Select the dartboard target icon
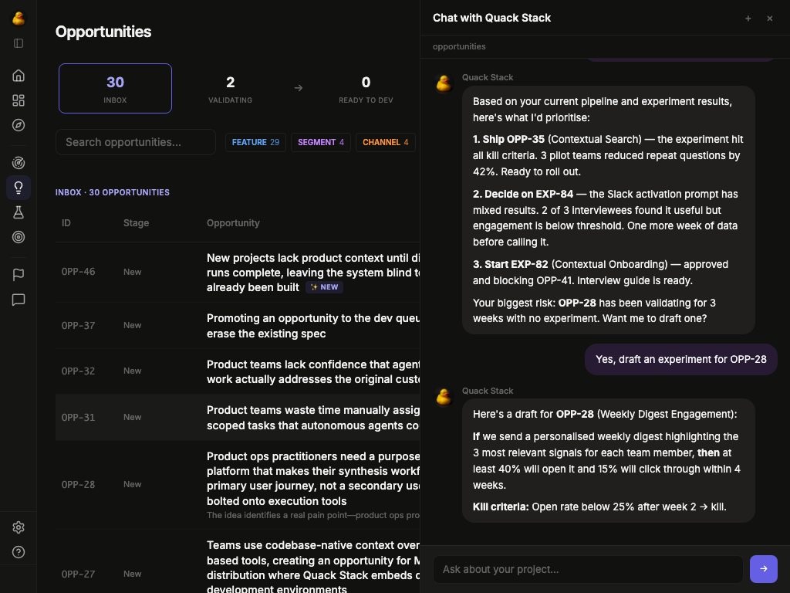The width and height of the screenshot is (790, 593). pyautogui.click(x=19, y=162)
